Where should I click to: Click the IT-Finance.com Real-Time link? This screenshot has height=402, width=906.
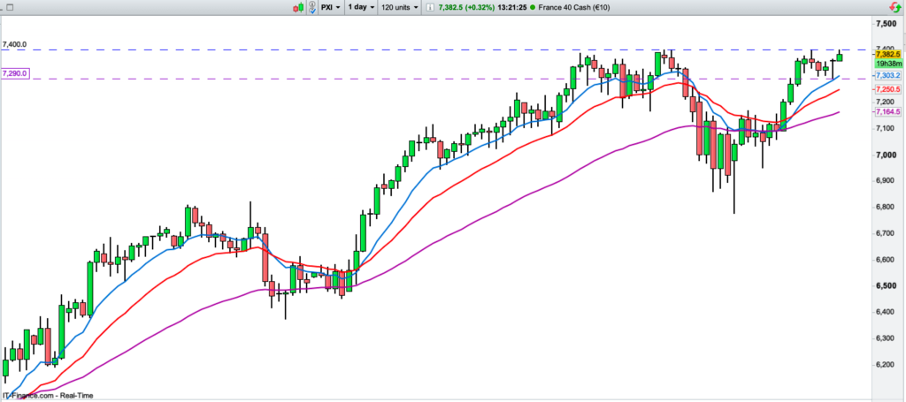48,396
